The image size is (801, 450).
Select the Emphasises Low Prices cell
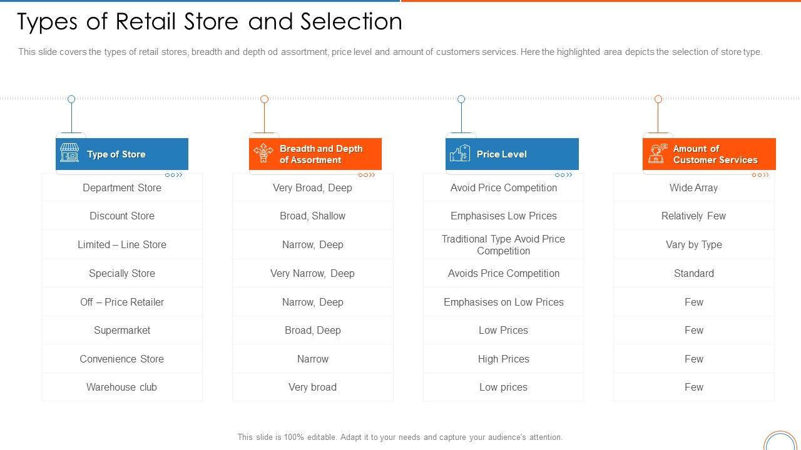click(x=503, y=216)
